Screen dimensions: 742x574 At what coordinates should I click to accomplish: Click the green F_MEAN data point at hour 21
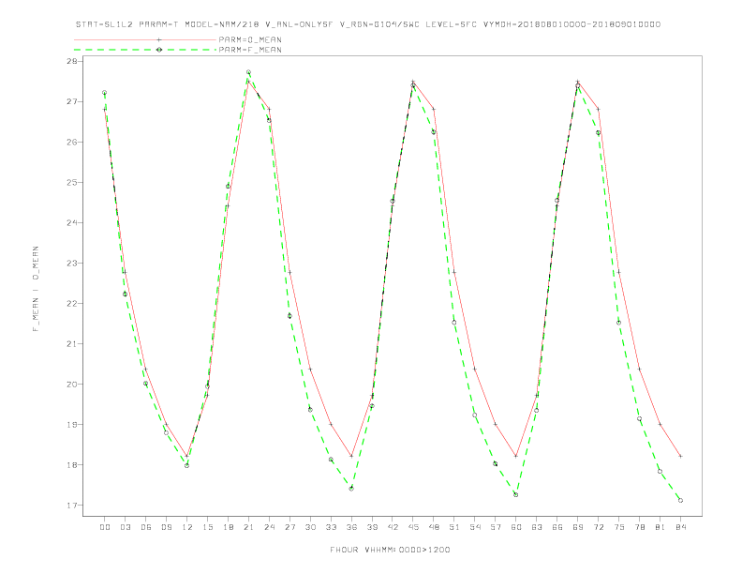pos(248,72)
